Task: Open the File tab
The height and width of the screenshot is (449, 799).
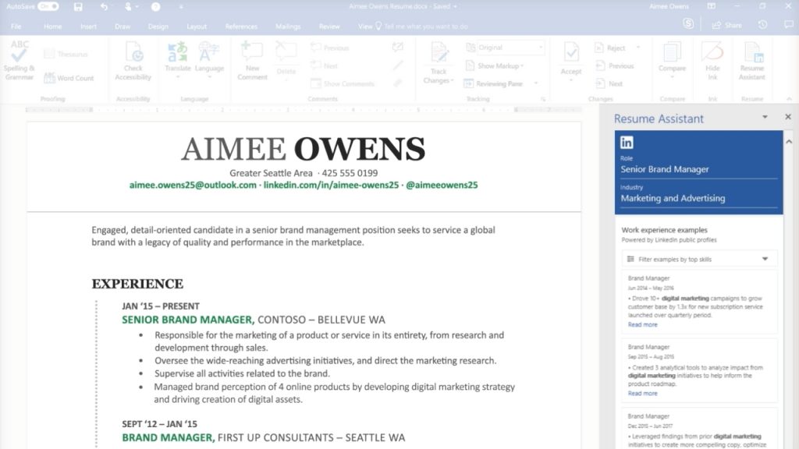Action: (x=16, y=27)
